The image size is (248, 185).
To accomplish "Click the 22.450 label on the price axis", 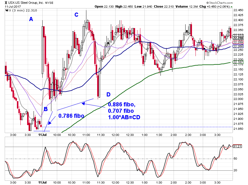I will click(238, 10).
